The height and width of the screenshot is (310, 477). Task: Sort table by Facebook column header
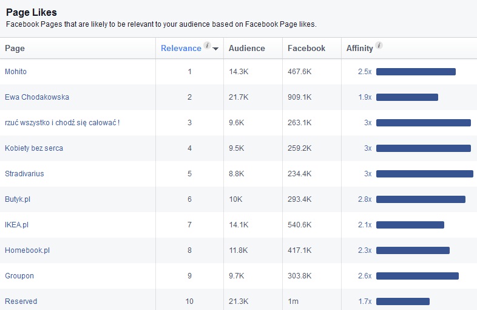(x=306, y=48)
